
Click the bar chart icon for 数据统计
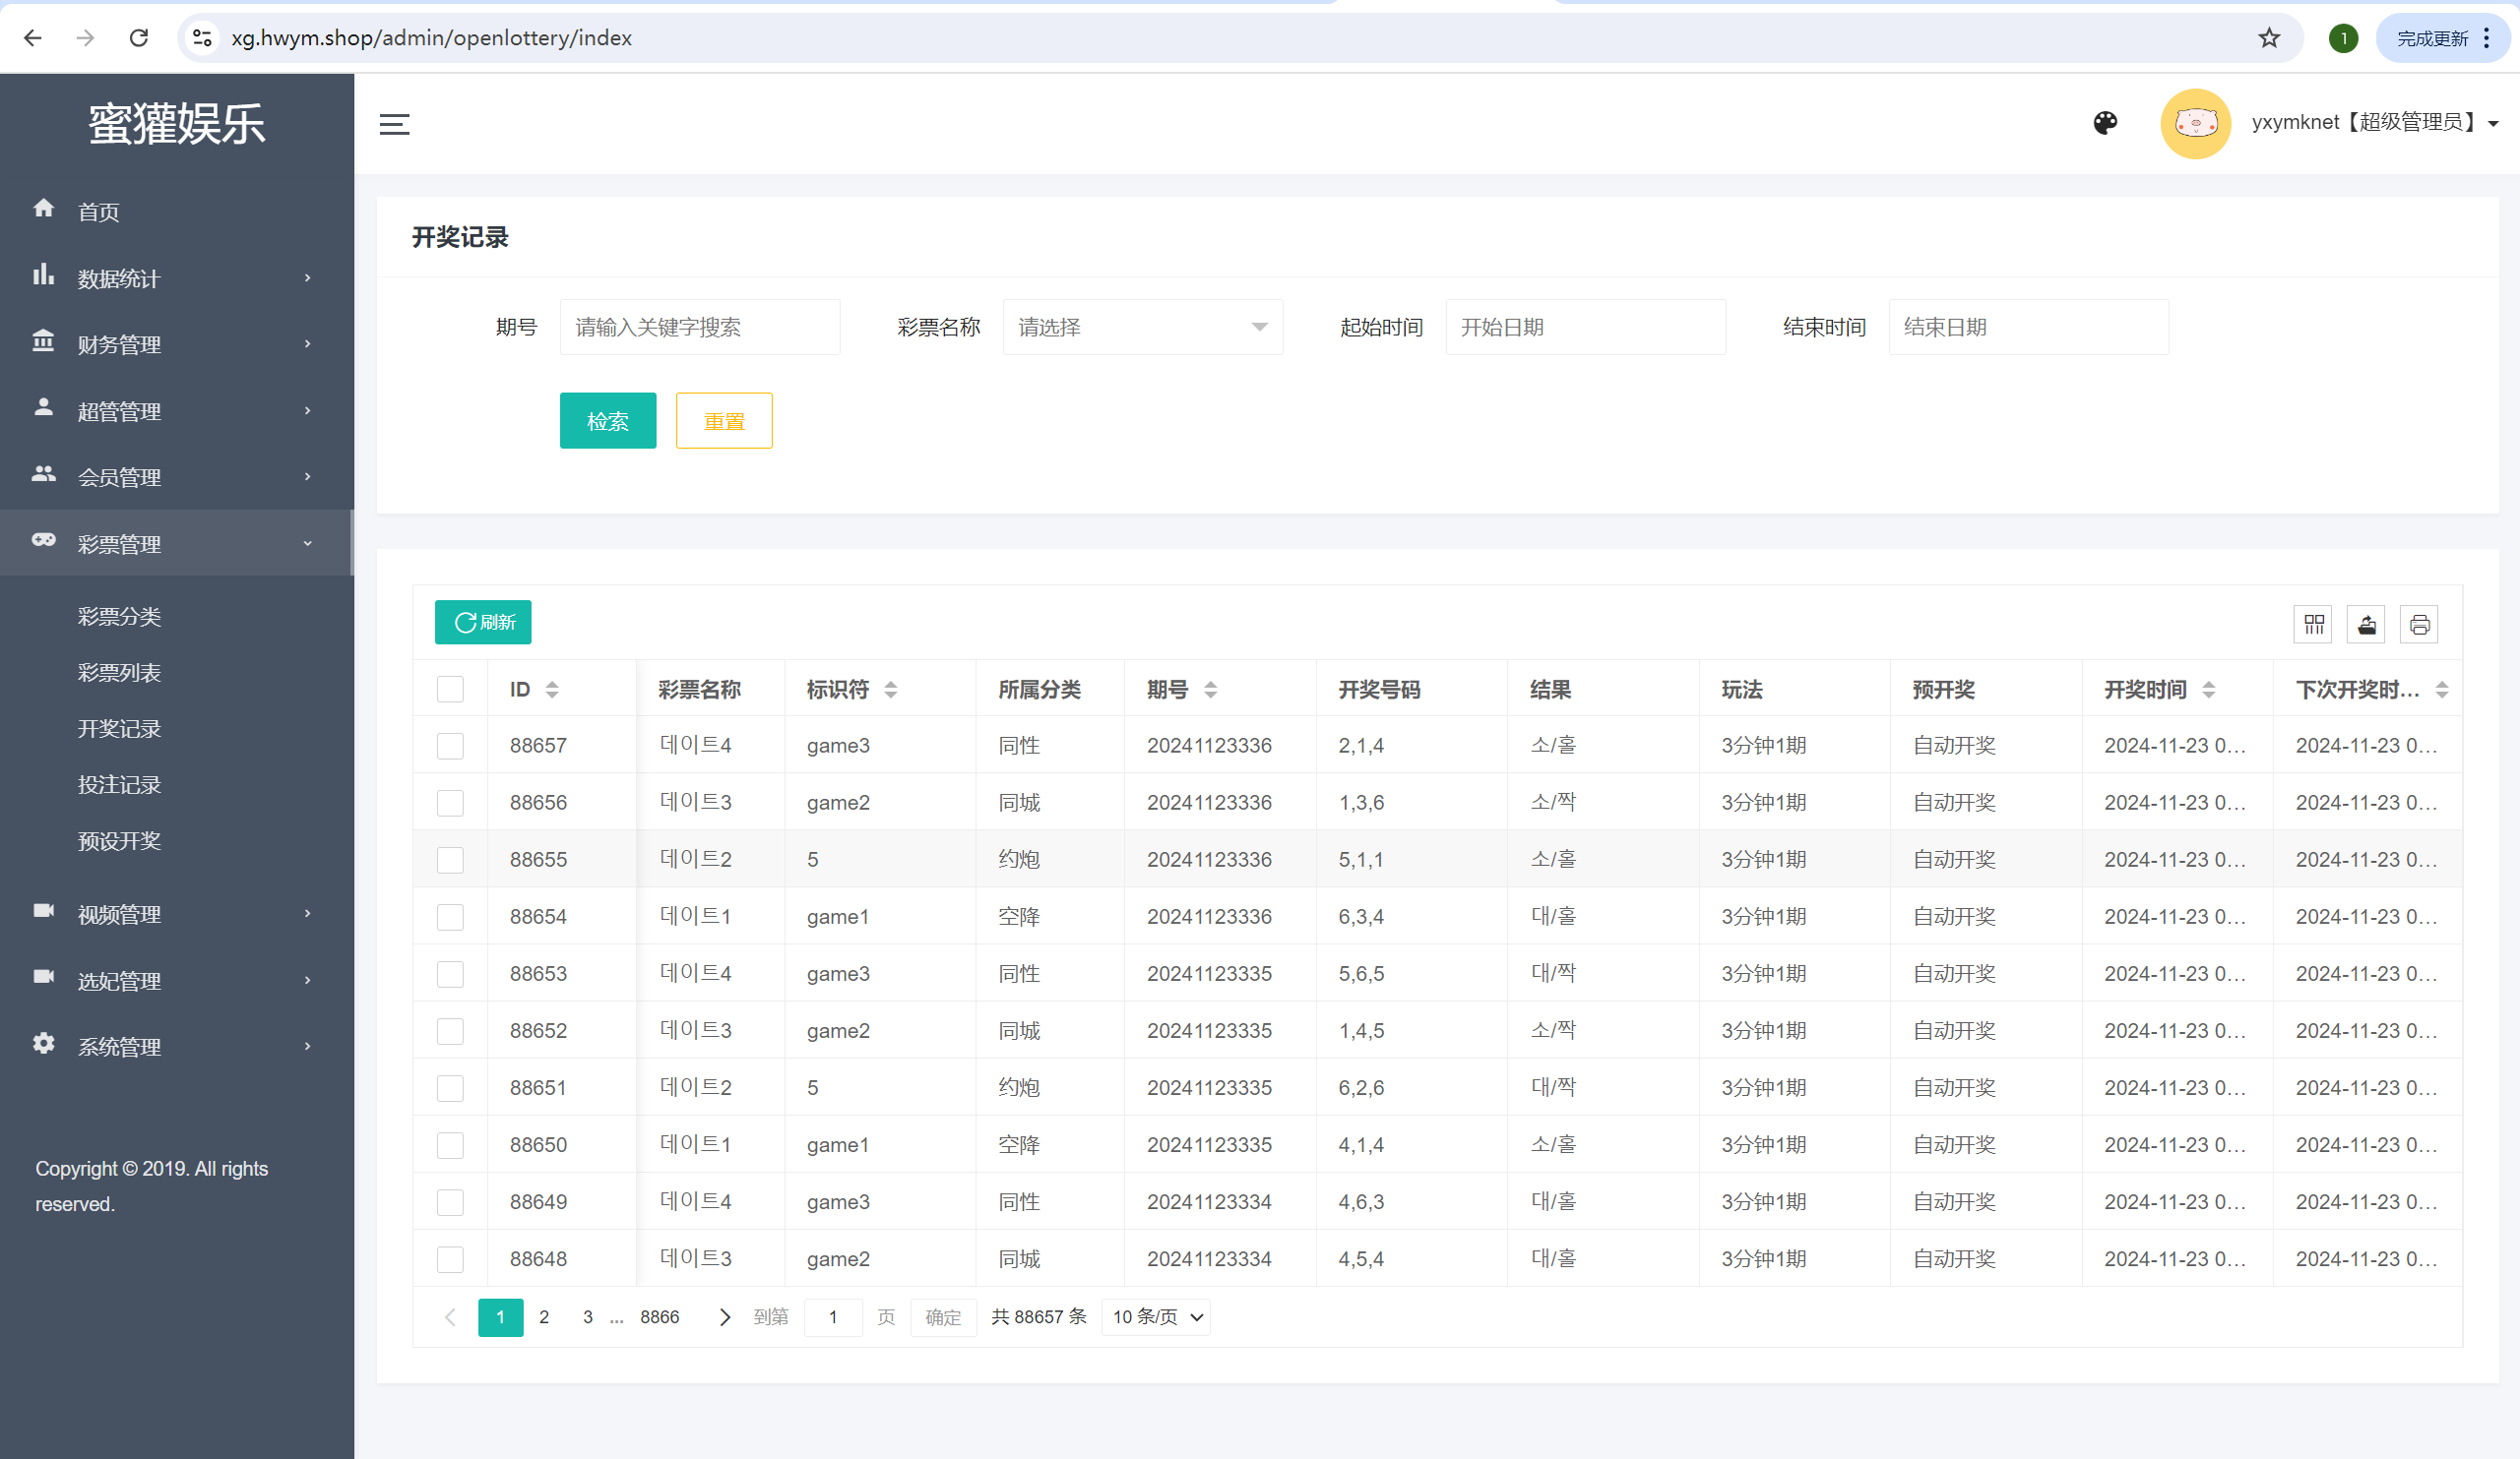pos(43,274)
